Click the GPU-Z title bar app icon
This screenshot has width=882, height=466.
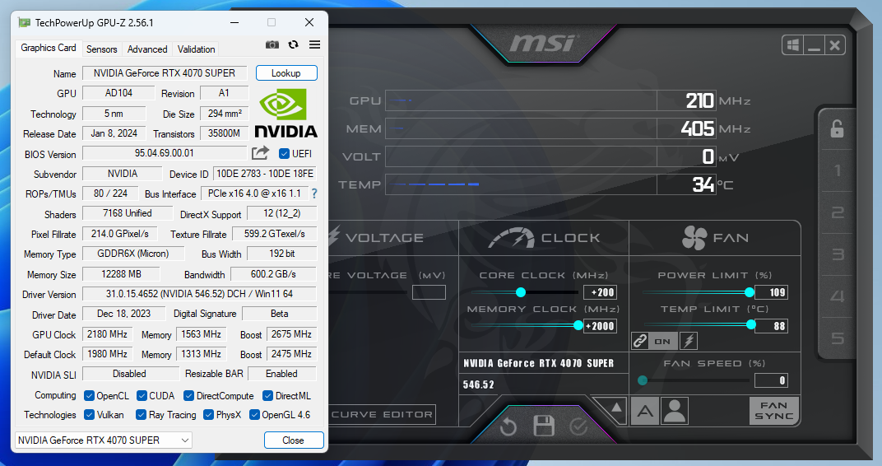[x=24, y=22]
